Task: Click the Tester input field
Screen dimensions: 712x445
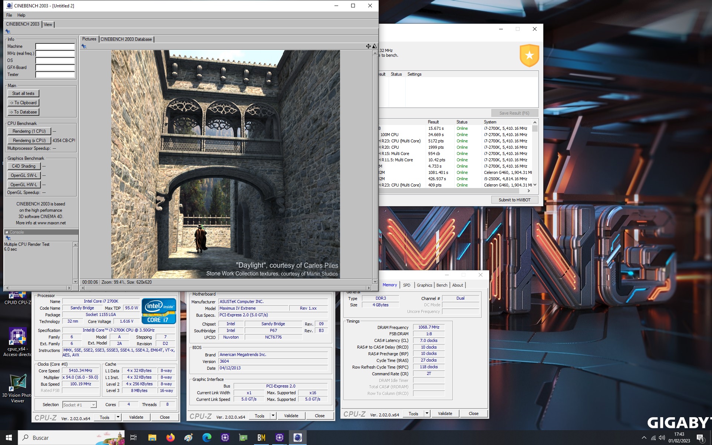Action: coord(55,75)
